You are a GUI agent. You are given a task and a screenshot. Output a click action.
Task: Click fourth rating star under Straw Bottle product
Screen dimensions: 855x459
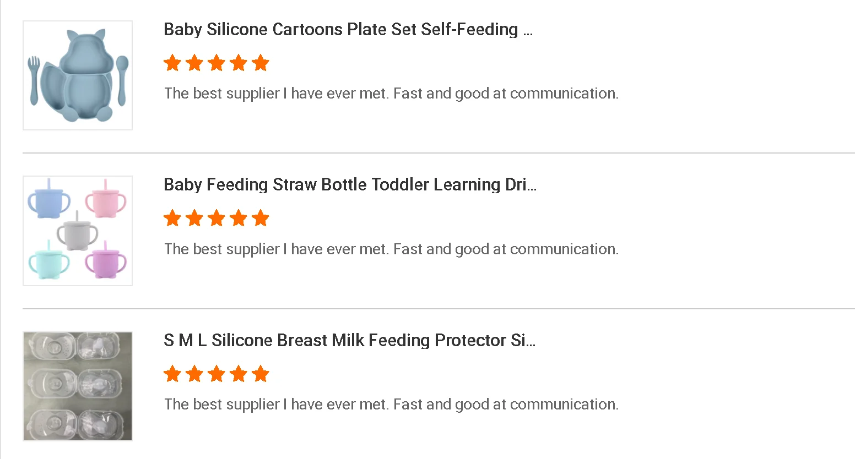point(239,218)
